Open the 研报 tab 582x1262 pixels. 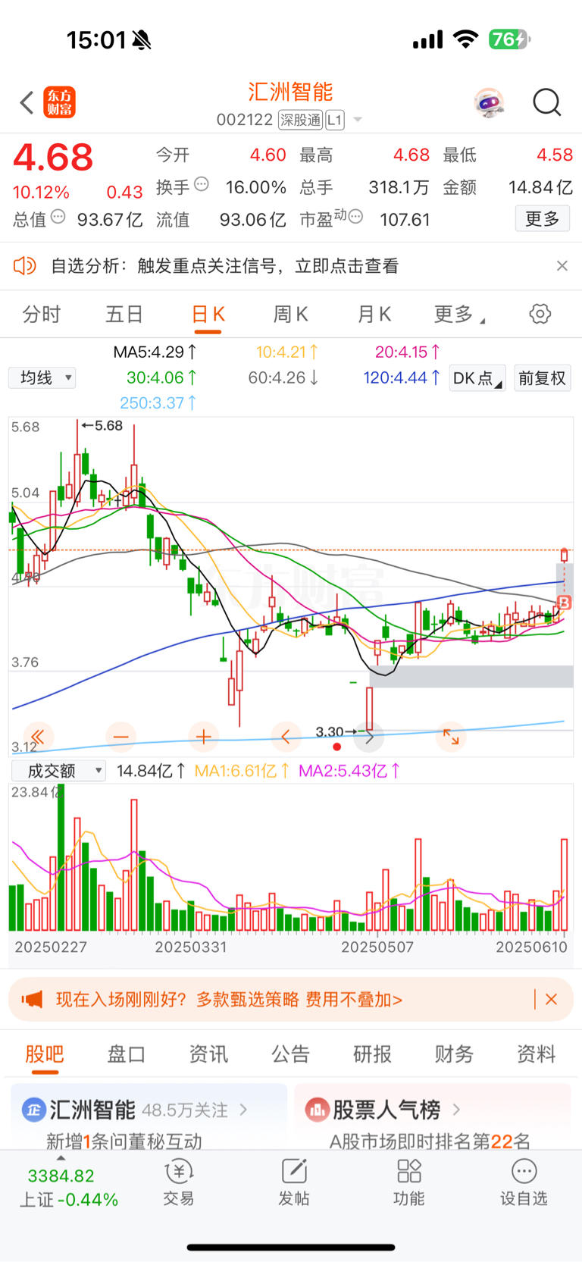(x=372, y=1054)
